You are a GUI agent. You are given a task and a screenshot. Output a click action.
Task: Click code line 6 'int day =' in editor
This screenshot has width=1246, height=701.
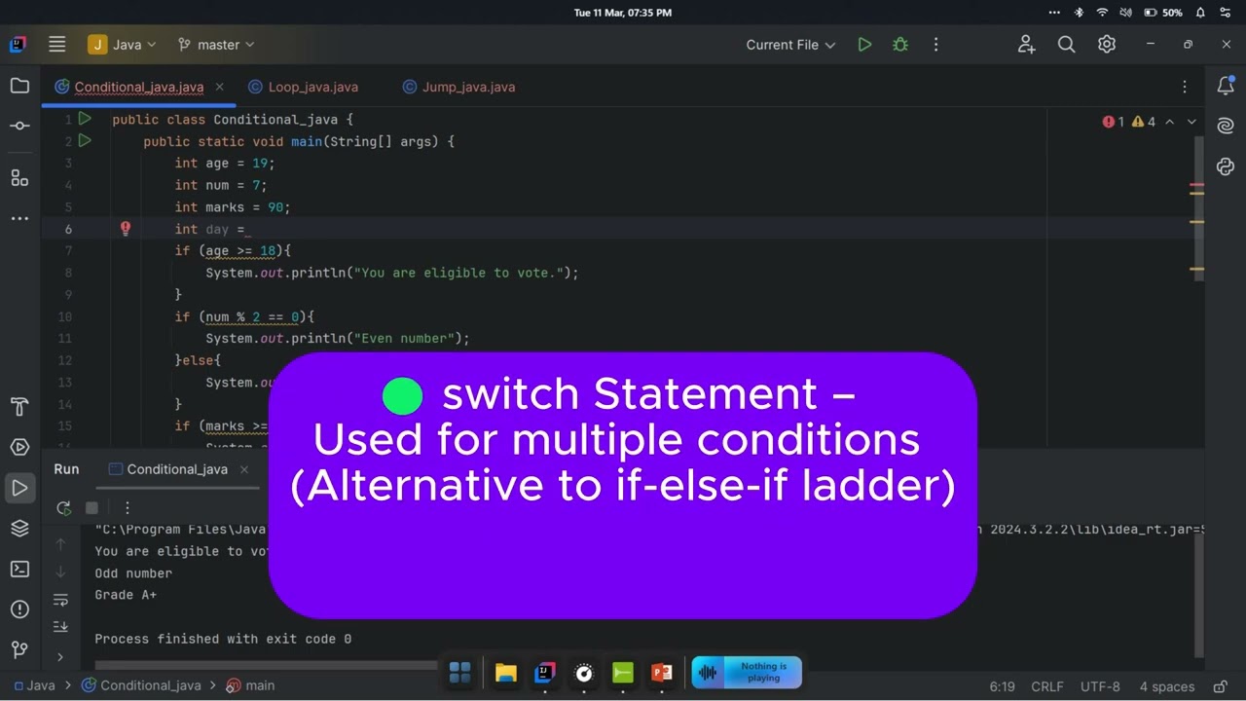click(212, 229)
